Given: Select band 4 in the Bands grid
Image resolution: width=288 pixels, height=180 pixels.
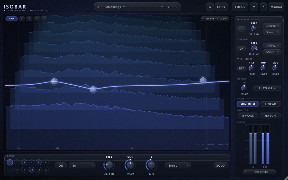Looking at the screenshot, I should [x=31, y=162].
